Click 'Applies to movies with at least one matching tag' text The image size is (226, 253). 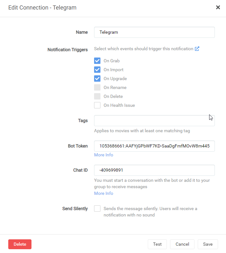(x=142, y=131)
